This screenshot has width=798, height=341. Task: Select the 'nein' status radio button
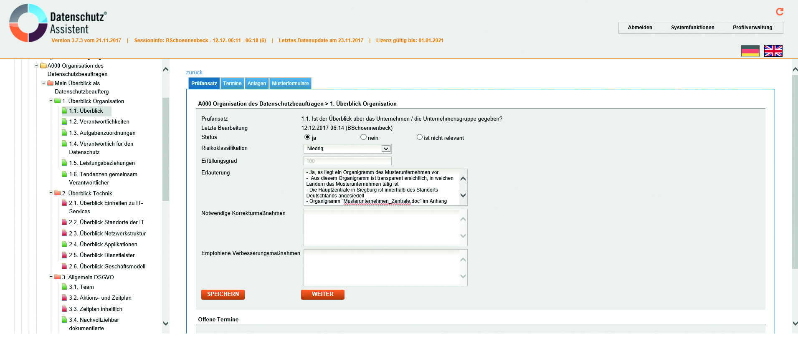[363, 137]
